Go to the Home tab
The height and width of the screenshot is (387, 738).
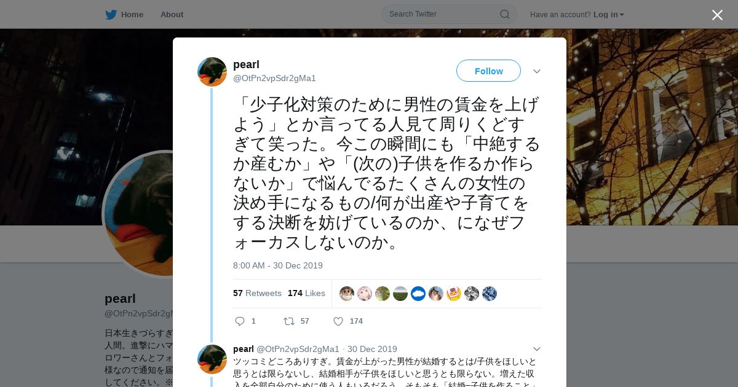[124, 14]
